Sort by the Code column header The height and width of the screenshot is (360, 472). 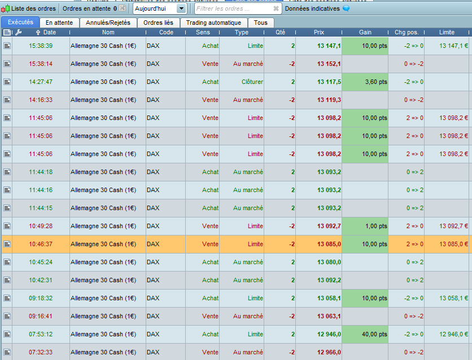pyautogui.click(x=166, y=32)
